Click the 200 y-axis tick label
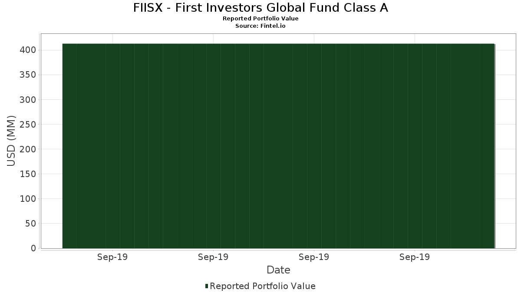 click(28, 149)
